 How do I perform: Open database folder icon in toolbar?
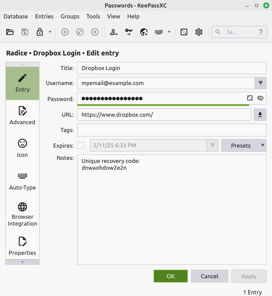point(10,32)
